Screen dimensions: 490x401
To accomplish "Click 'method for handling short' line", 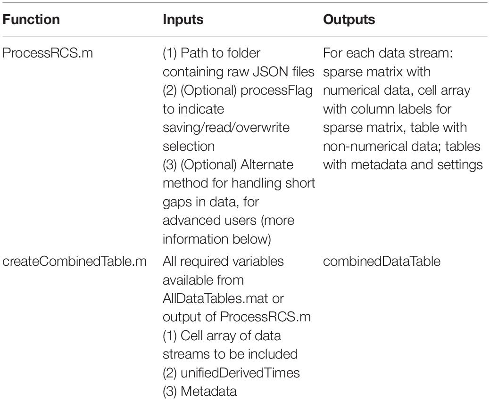I will point(239,183).
